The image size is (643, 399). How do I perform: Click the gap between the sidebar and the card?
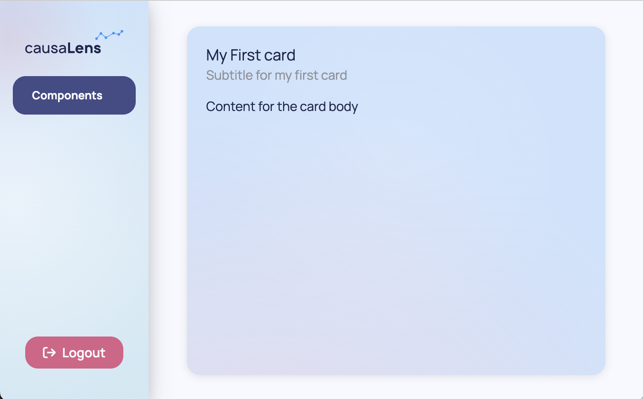pyautogui.click(x=167, y=200)
